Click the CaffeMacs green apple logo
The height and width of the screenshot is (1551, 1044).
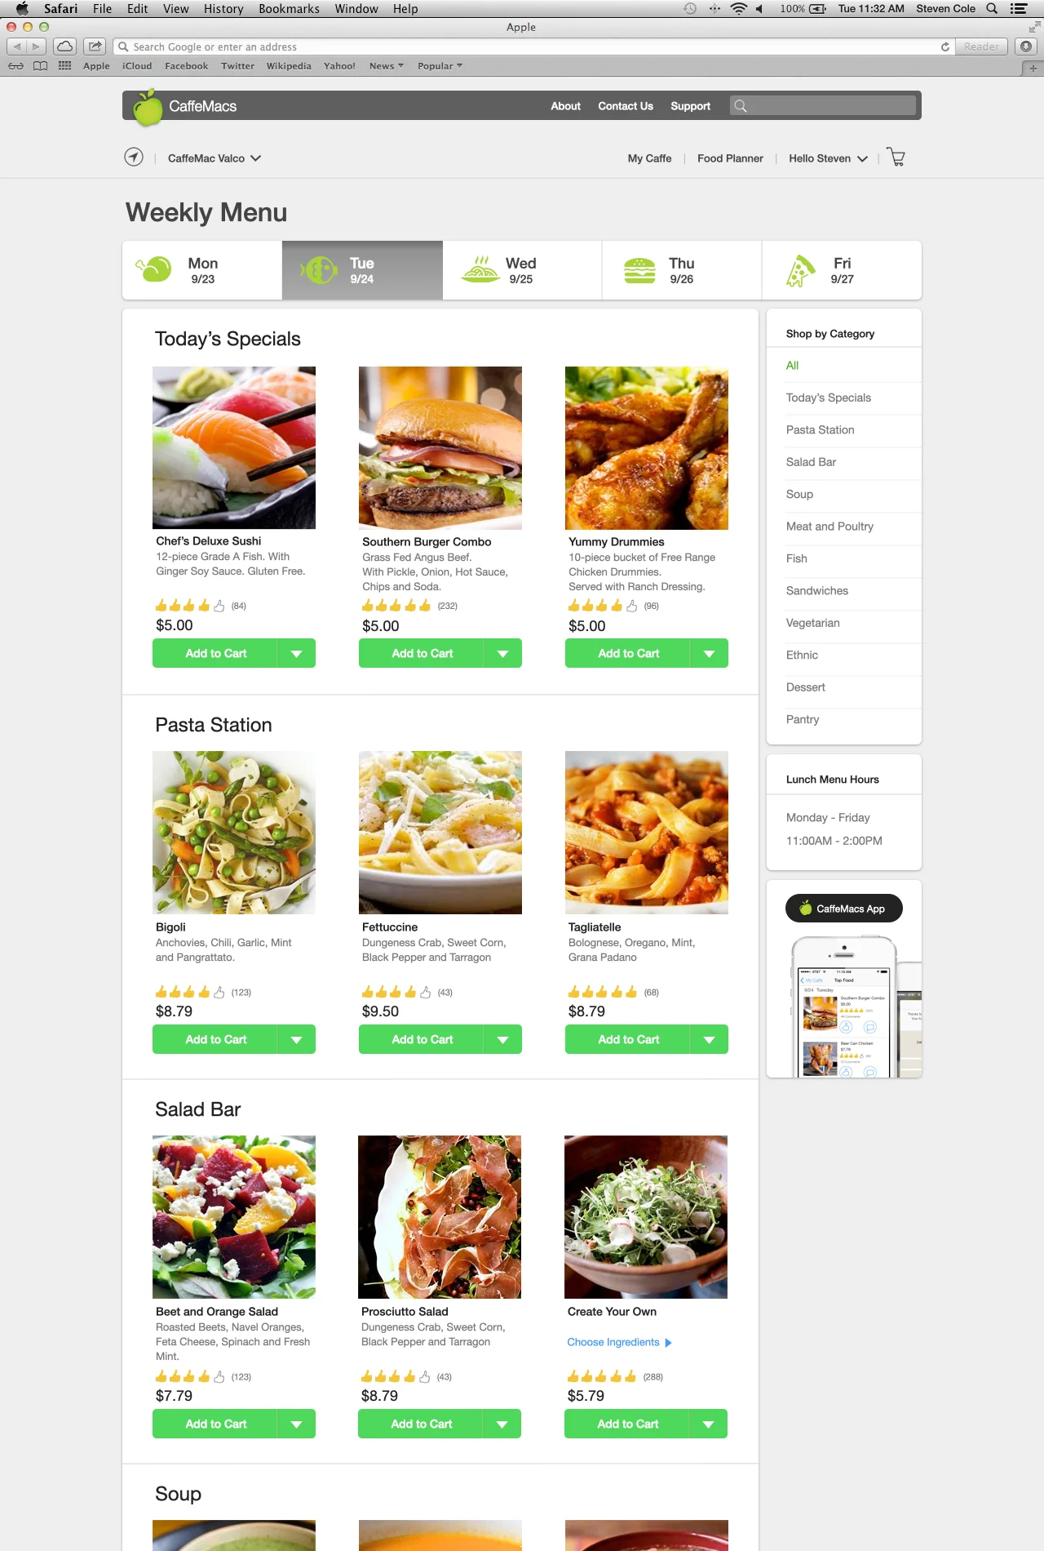pos(148,108)
